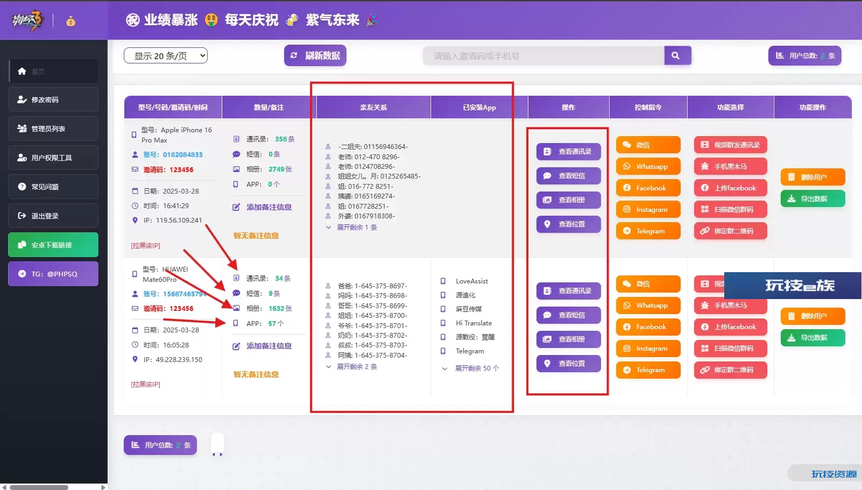Click 上传facebook in the HUAWEI row
This screenshot has height=490, width=862.
[730, 327]
